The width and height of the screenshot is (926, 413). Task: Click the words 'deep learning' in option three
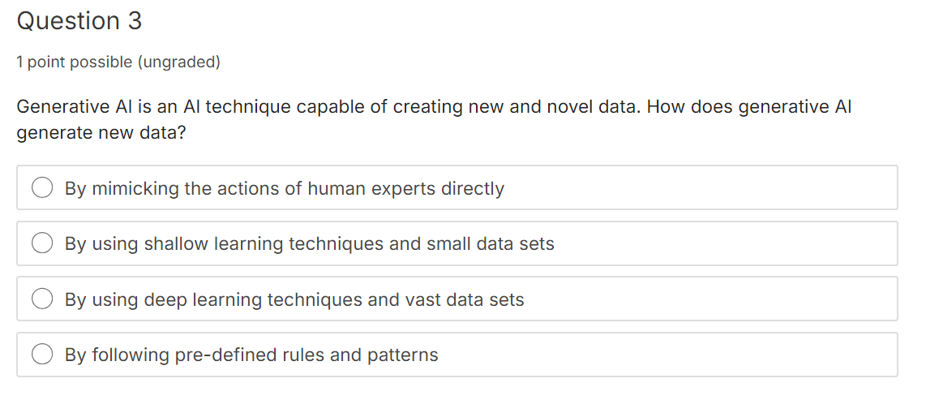pyautogui.click(x=203, y=299)
